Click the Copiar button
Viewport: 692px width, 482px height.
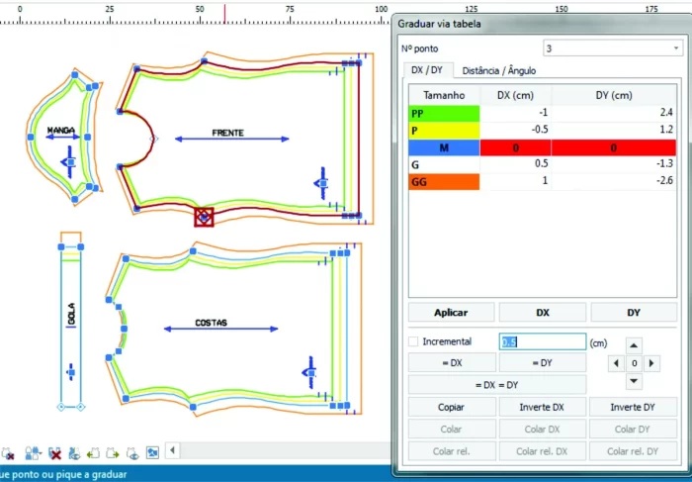(451, 408)
